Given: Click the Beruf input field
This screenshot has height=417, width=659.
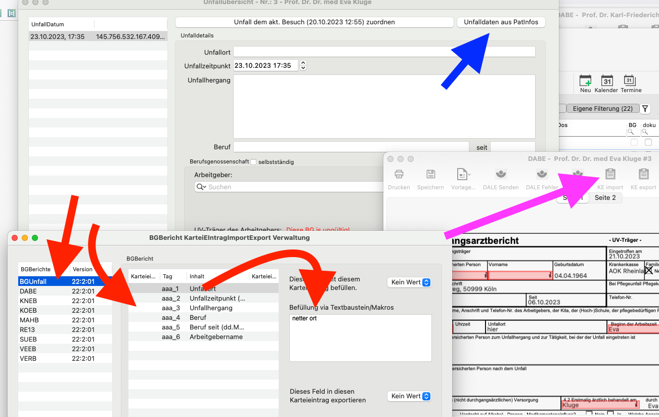Looking at the screenshot, I should pos(351,147).
